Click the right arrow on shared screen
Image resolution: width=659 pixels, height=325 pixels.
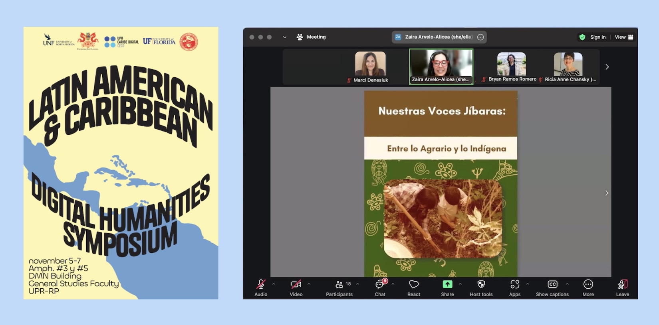point(607,193)
